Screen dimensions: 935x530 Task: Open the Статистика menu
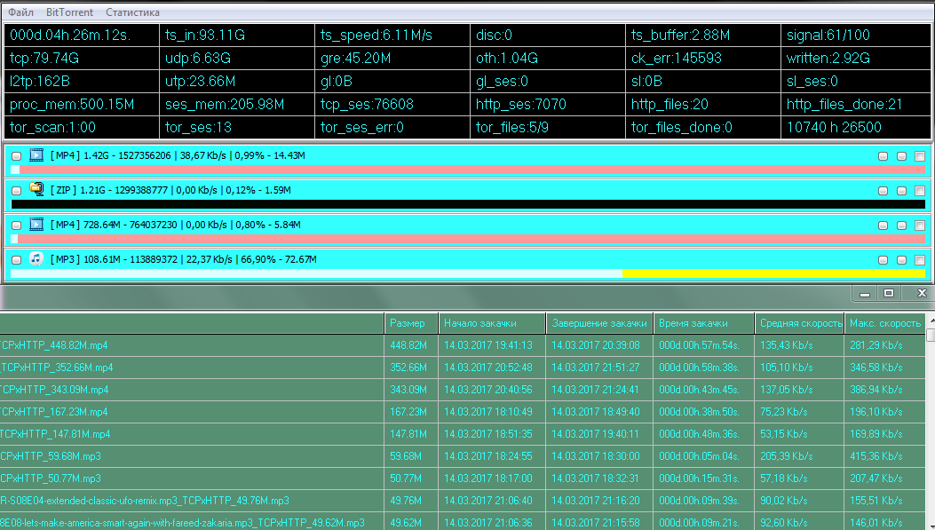click(132, 12)
